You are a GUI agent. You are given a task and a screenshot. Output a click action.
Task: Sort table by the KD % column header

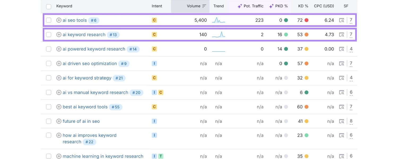(x=303, y=6)
